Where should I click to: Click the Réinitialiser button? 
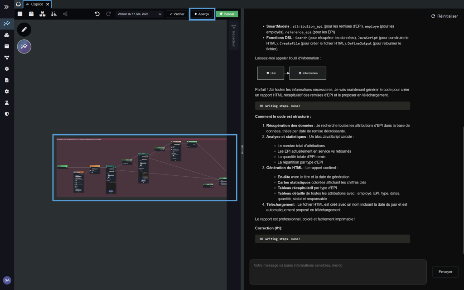click(444, 16)
